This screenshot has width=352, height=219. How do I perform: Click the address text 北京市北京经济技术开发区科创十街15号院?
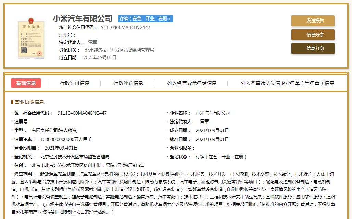click(73, 166)
